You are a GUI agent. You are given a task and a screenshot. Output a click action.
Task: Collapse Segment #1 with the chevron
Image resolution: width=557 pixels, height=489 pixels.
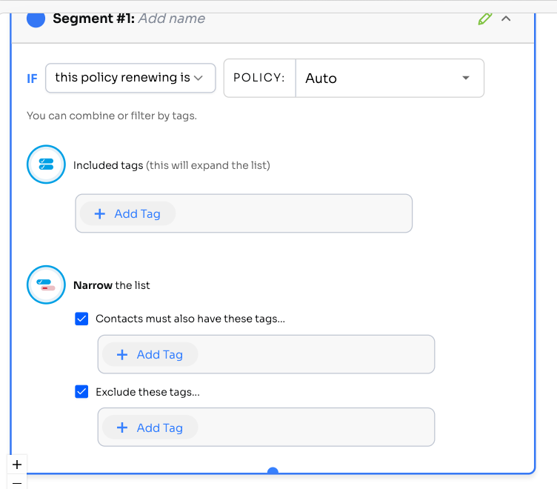click(x=507, y=19)
